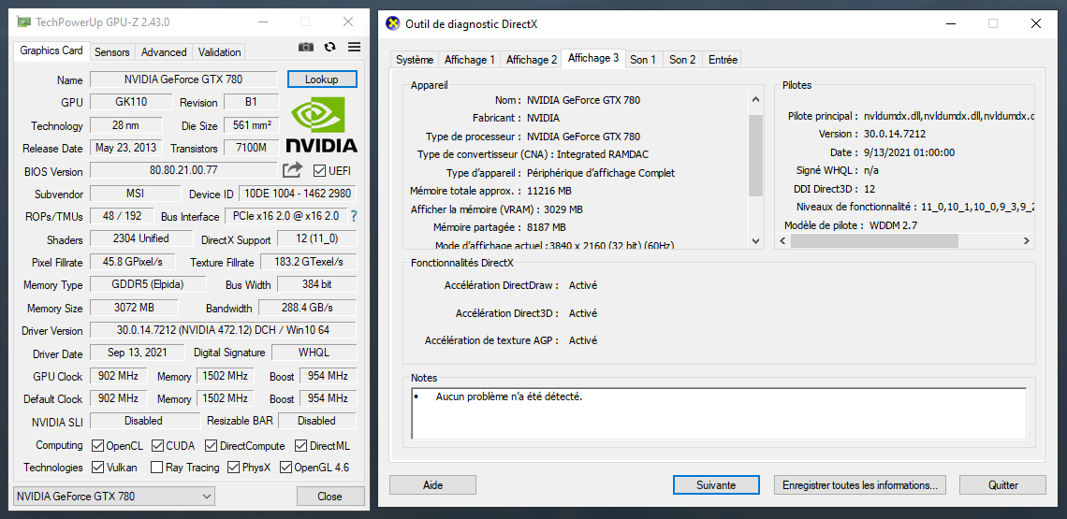Viewport: 1067px width, 519px height.
Task: Toggle the OpenCL checkbox
Action: [97, 445]
